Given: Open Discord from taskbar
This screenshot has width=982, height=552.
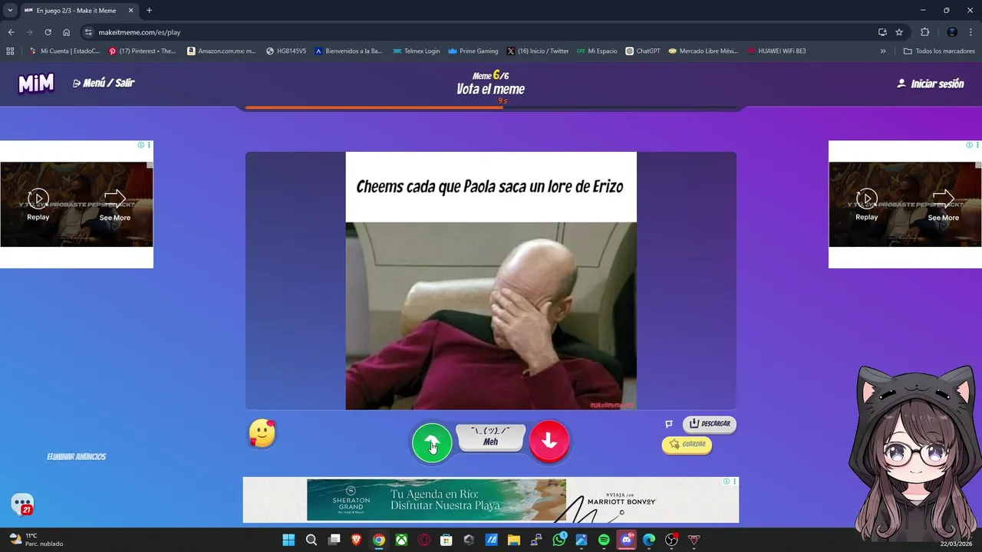Looking at the screenshot, I should click(626, 540).
